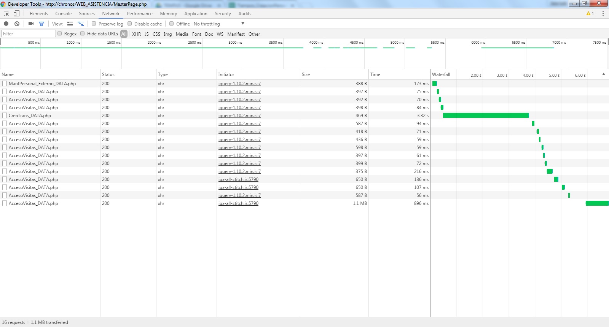Image resolution: width=609 pixels, height=327 pixels.
Task: Check the Disable cache option
Action: point(130,24)
